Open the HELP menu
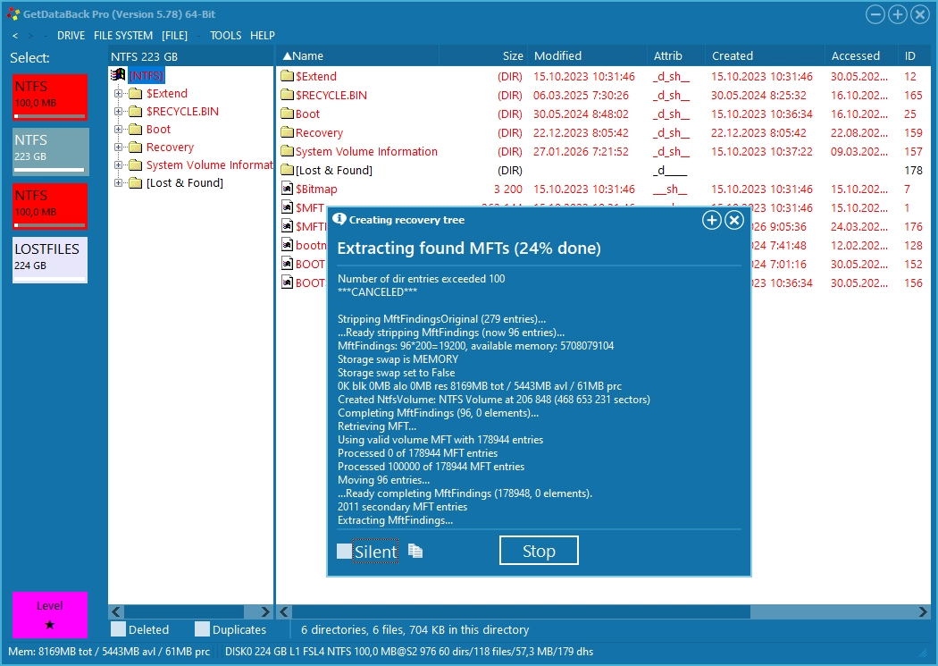The image size is (938, 666). click(x=262, y=36)
